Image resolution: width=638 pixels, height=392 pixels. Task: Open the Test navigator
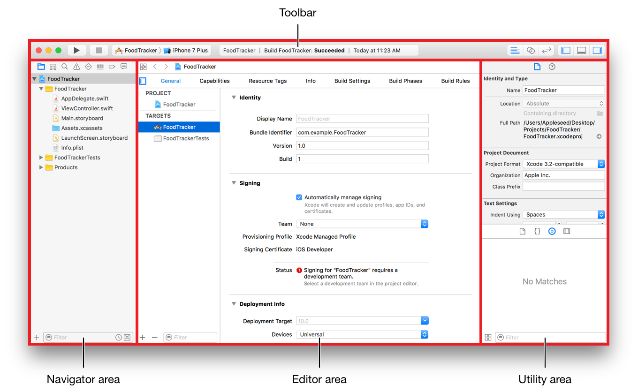88,67
